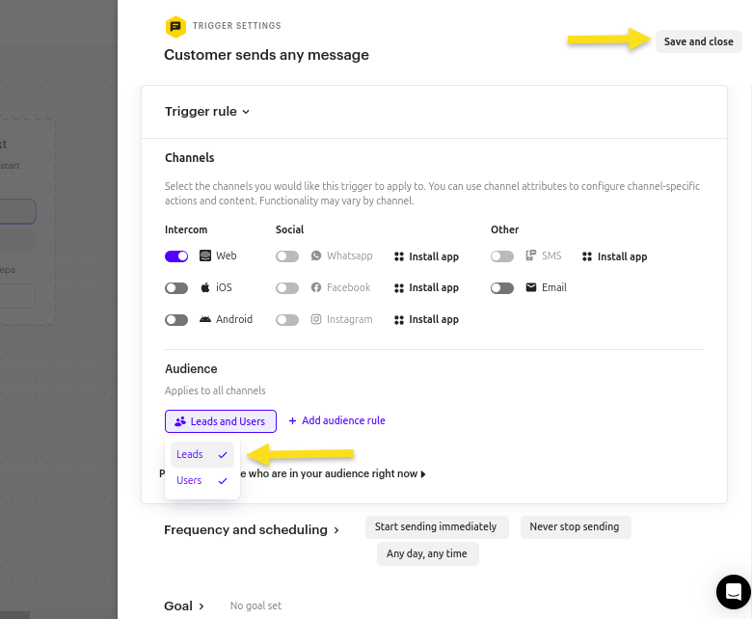Click Save and close
The height and width of the screenshot is (619, 752).
698,41
